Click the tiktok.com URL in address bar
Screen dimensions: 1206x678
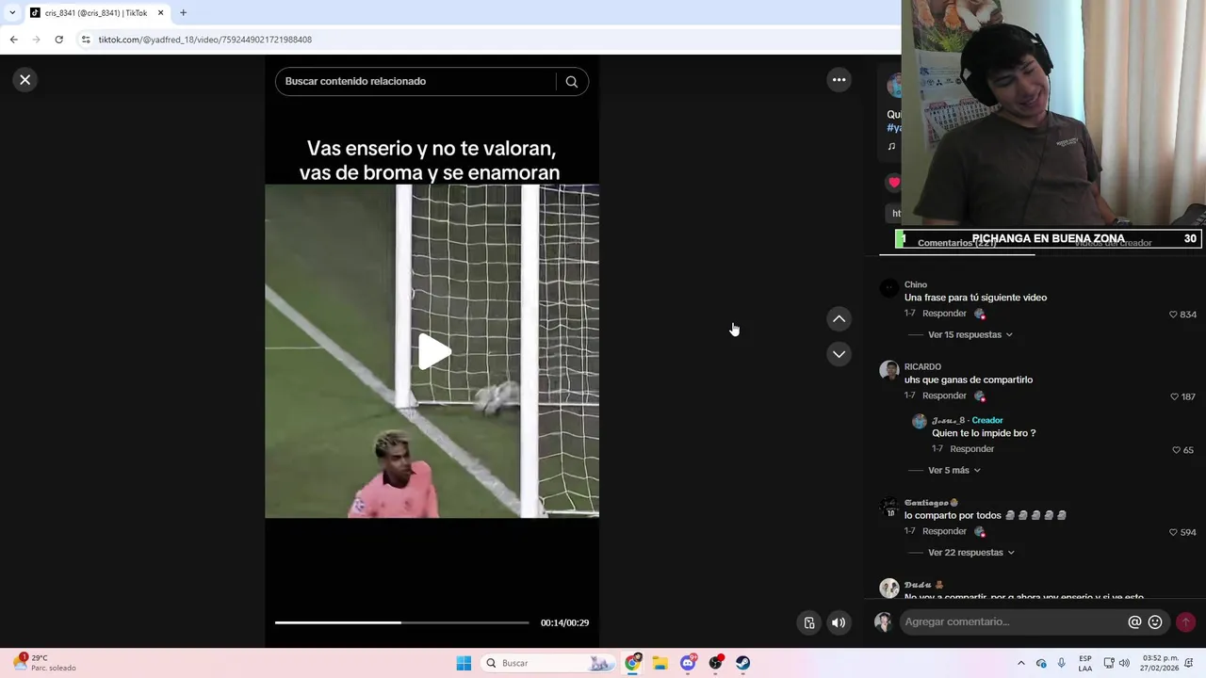pyautogui.click(x=204, y=40)
